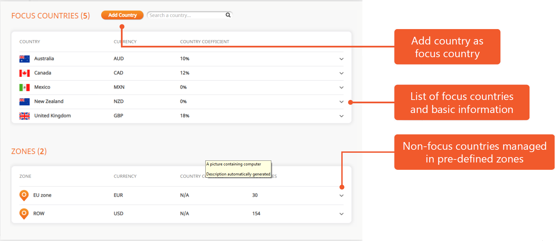Click the USD currency cell
This screenshot has width=557, height=241.
pyautogui.click(x=118, y=214)
